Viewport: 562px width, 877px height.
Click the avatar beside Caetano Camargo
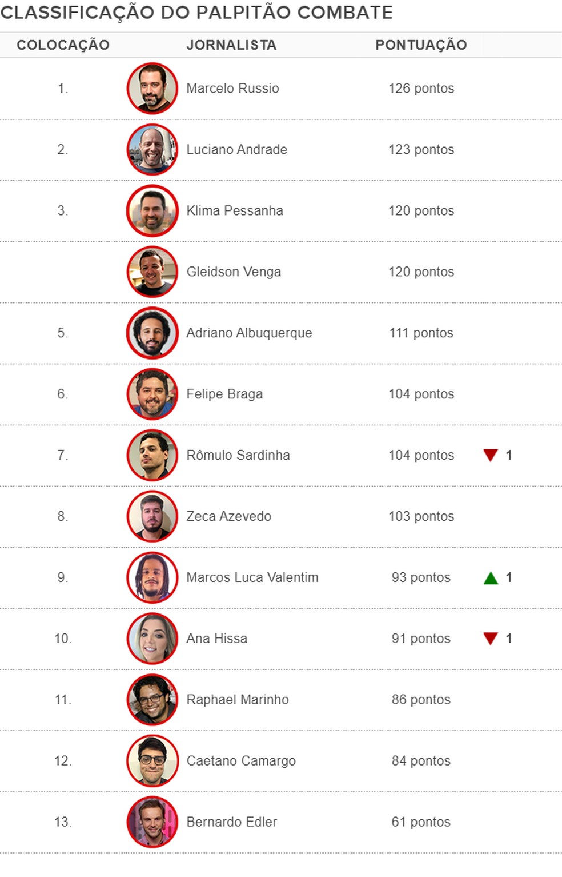click(x=152, y=761)
